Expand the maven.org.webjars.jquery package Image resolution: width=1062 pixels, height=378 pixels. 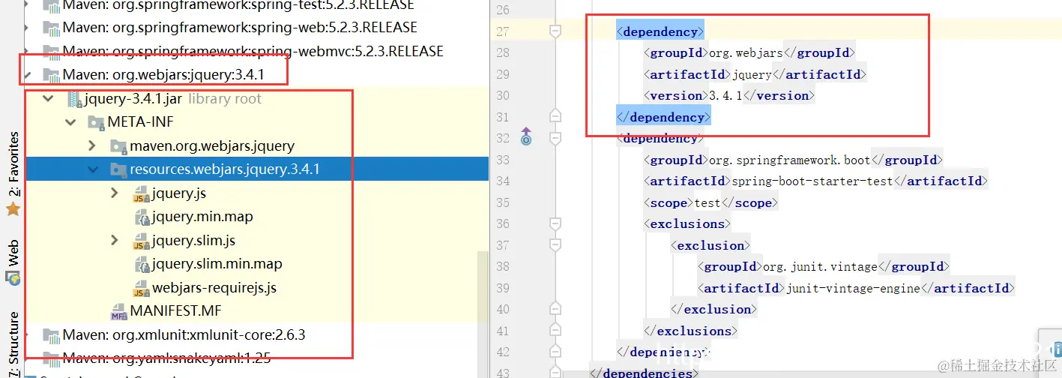tap(92, 146)
